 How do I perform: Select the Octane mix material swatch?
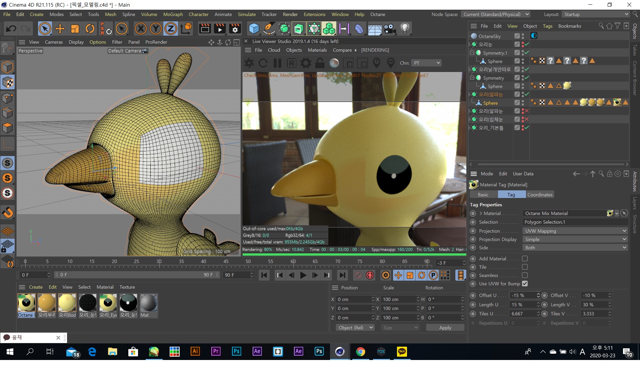click(x=26, y=305)
